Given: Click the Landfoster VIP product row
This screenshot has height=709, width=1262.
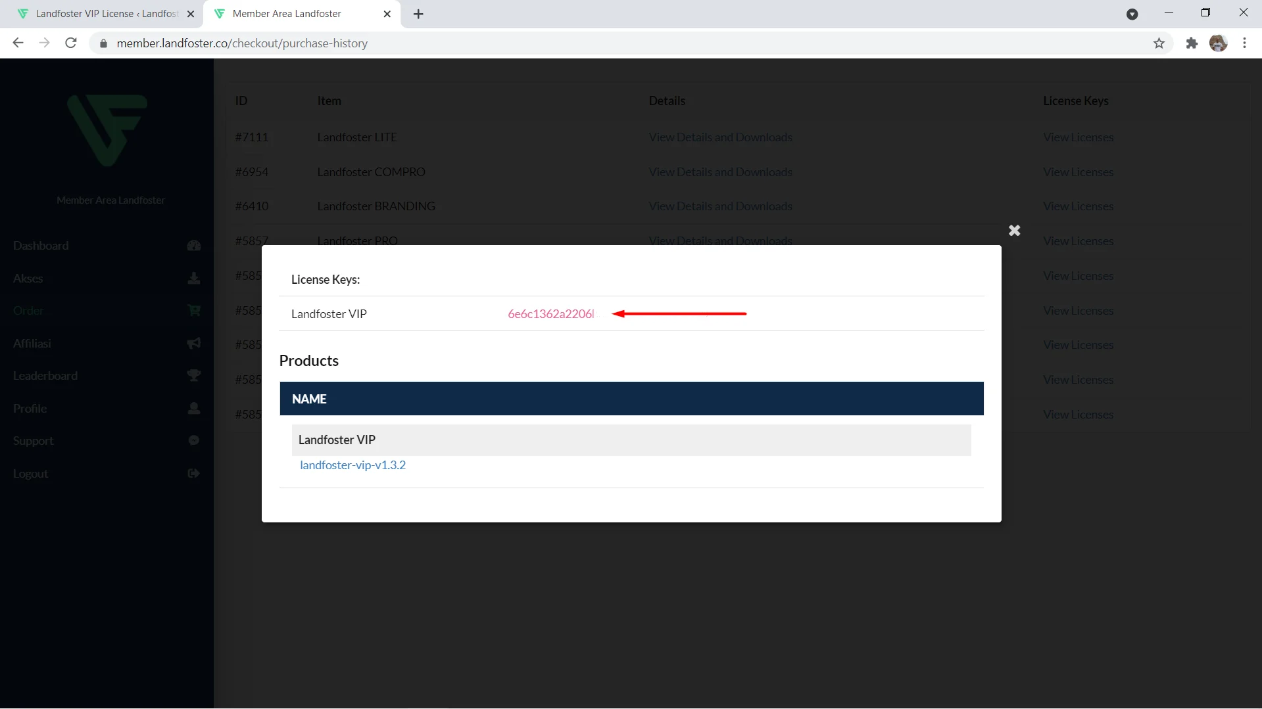Looking at the screenshot, I should (631, 440).
